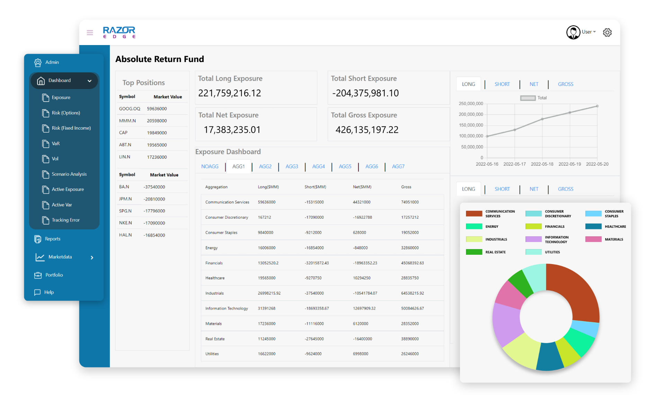Open Help via the chat bubble icon

pyautogui.click(x=37, y=293)
